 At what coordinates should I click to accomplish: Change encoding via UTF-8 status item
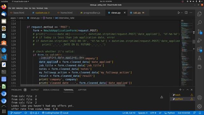153,113
